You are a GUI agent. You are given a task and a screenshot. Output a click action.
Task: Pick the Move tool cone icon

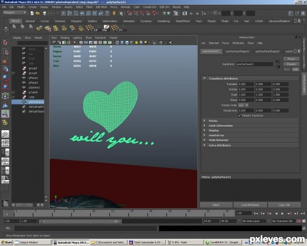point(5,69)
